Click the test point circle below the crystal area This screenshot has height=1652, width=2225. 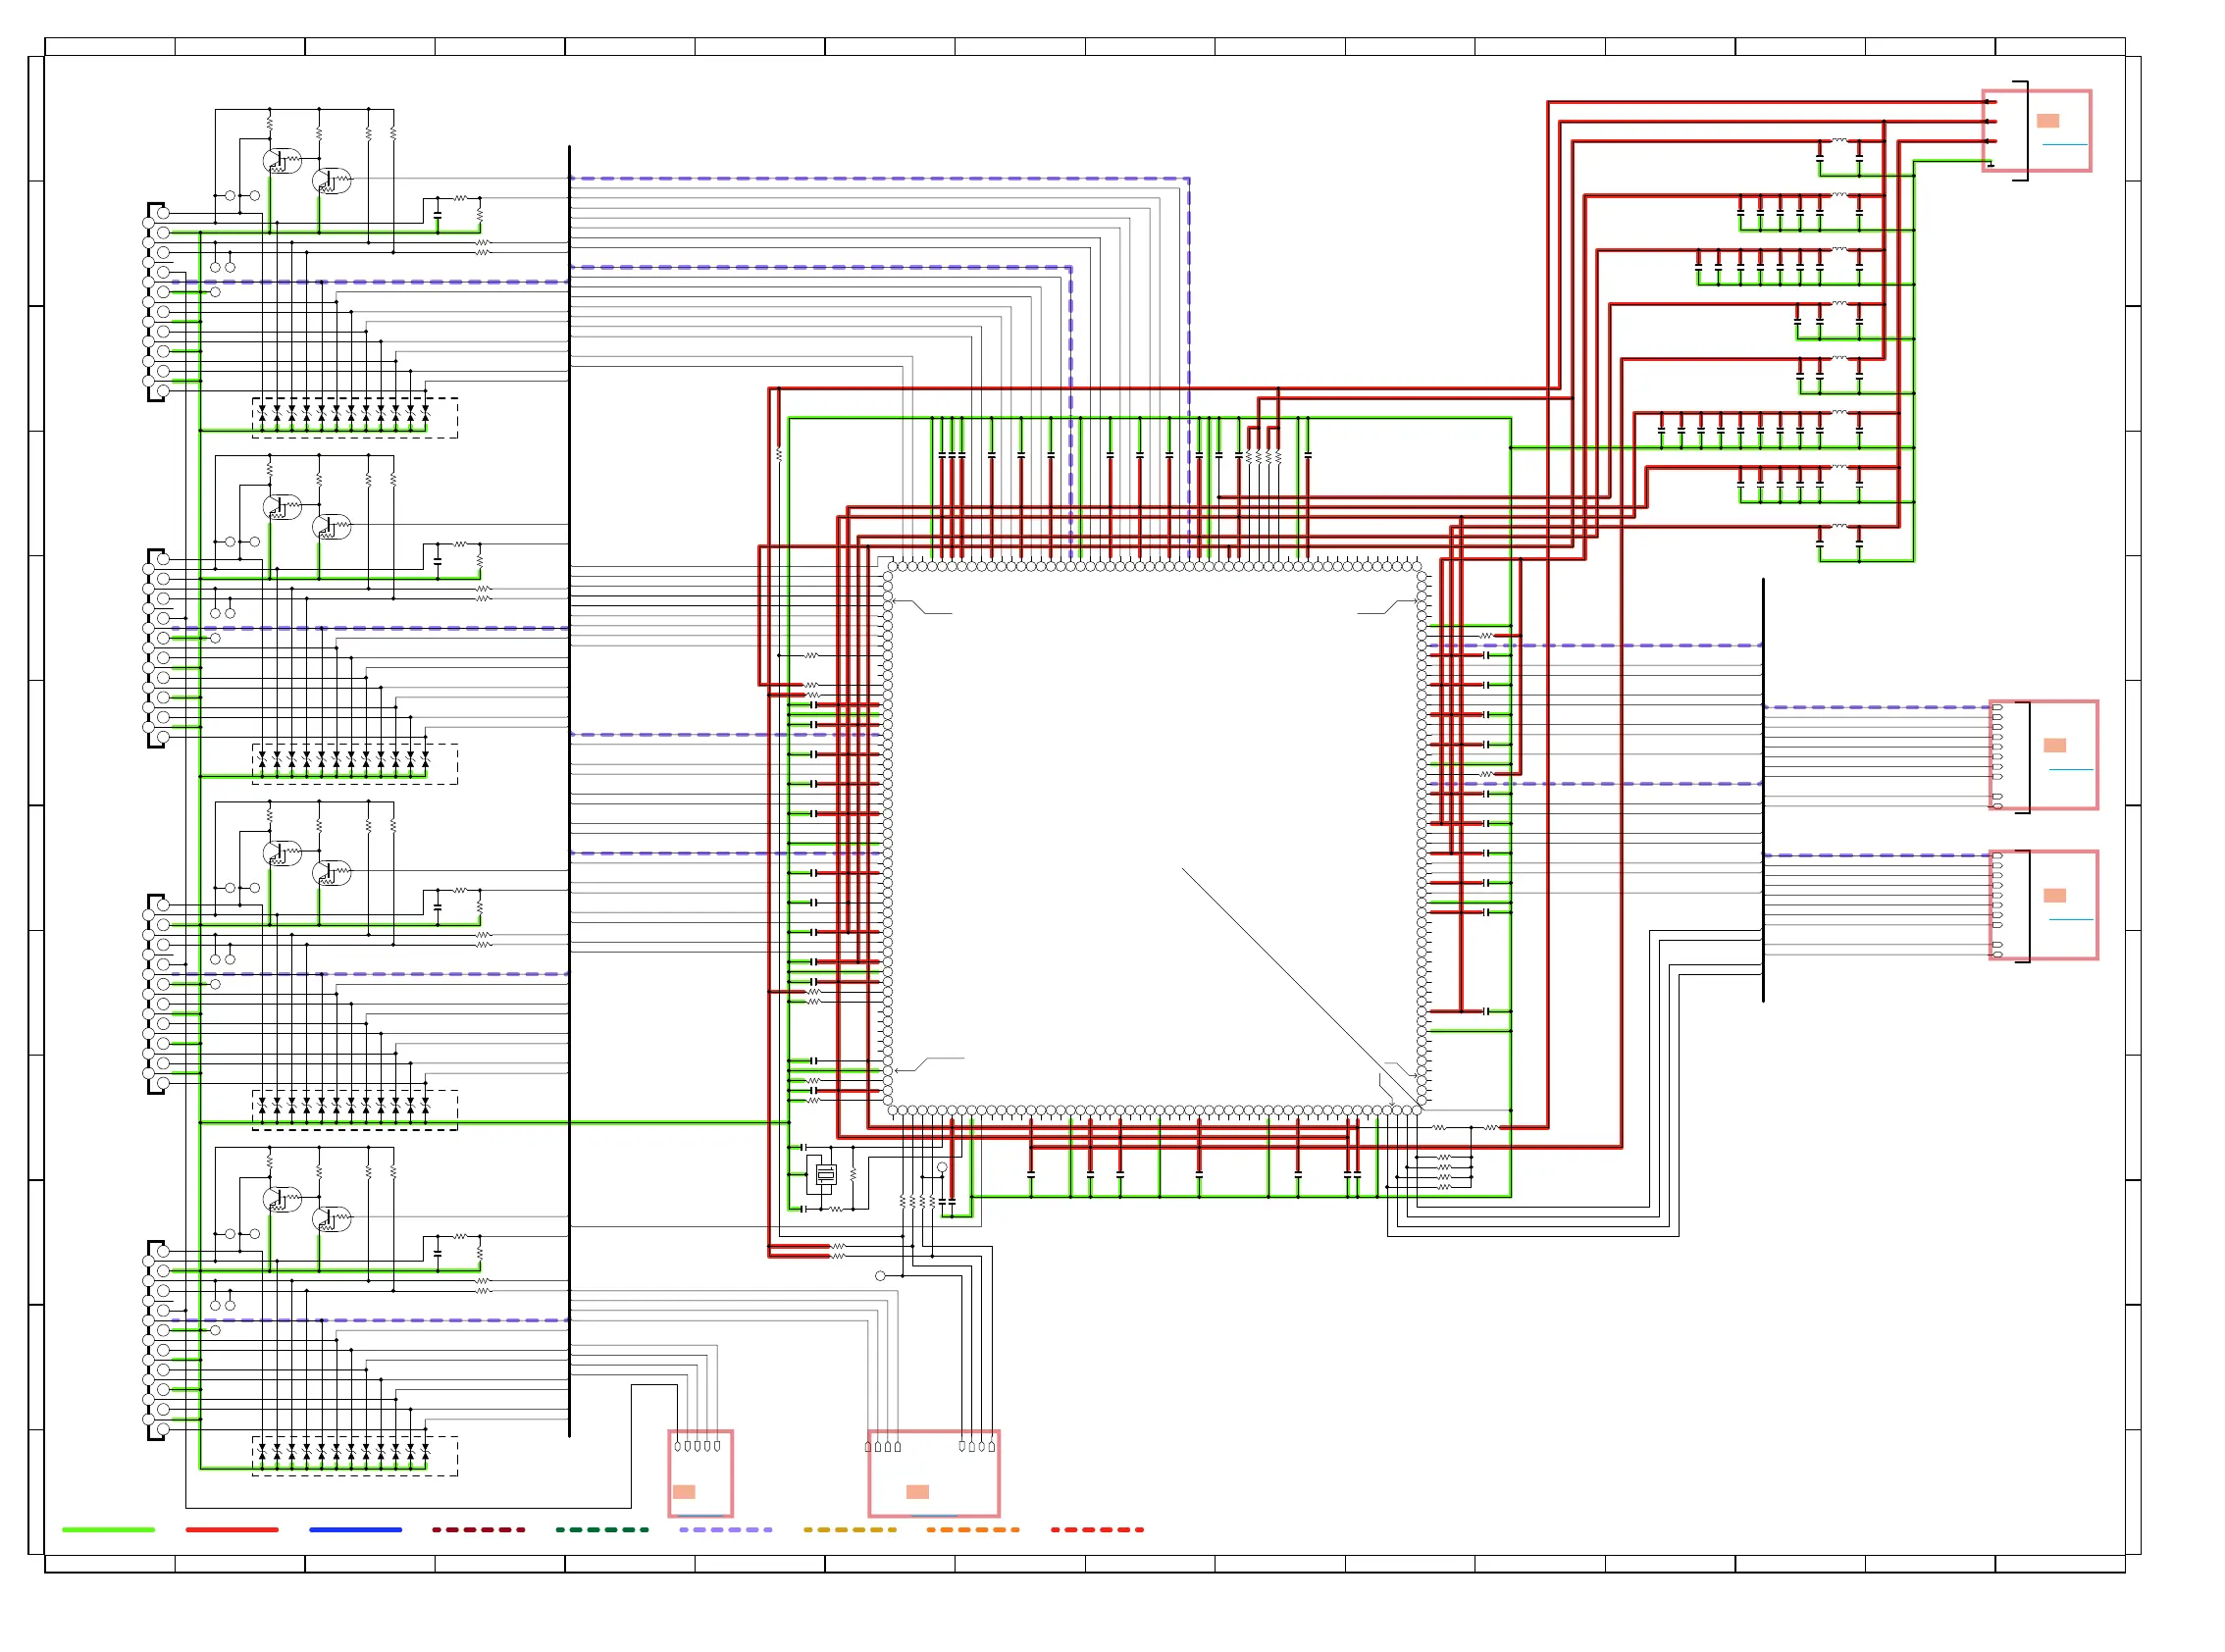(880, 1276)
